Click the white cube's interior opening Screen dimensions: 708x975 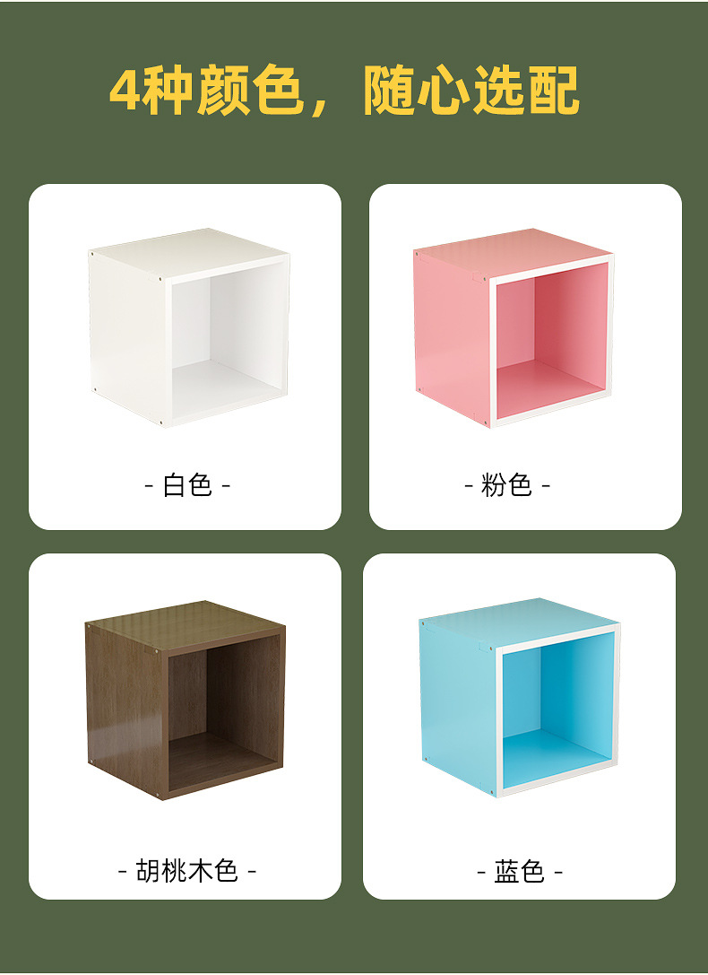click(228, 345)
